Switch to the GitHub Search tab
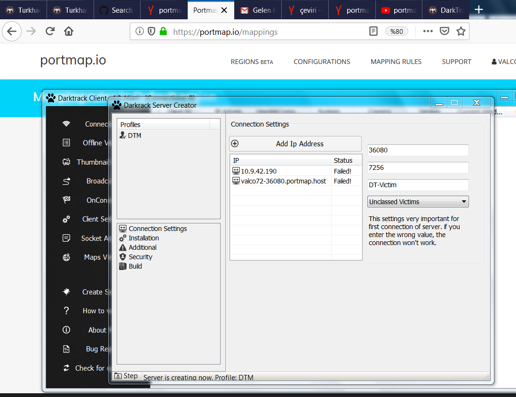The width and height of the screenshot is (516, 397). pyautogui.click(x=117, y=10)
